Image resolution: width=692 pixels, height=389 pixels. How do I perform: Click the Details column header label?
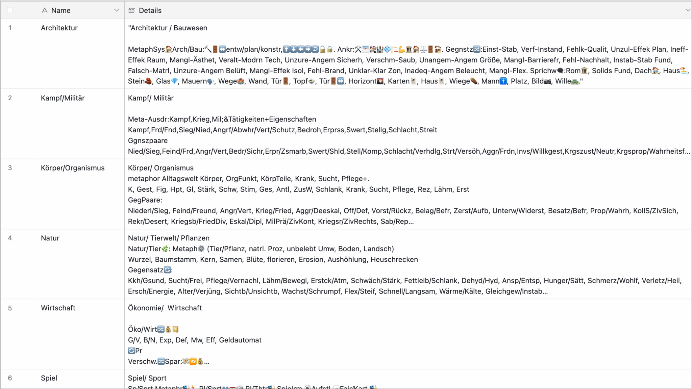click(x=150, y=10)
